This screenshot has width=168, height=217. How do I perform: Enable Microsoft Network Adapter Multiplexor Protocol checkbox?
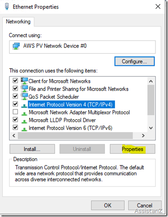(x=15, y=112)
